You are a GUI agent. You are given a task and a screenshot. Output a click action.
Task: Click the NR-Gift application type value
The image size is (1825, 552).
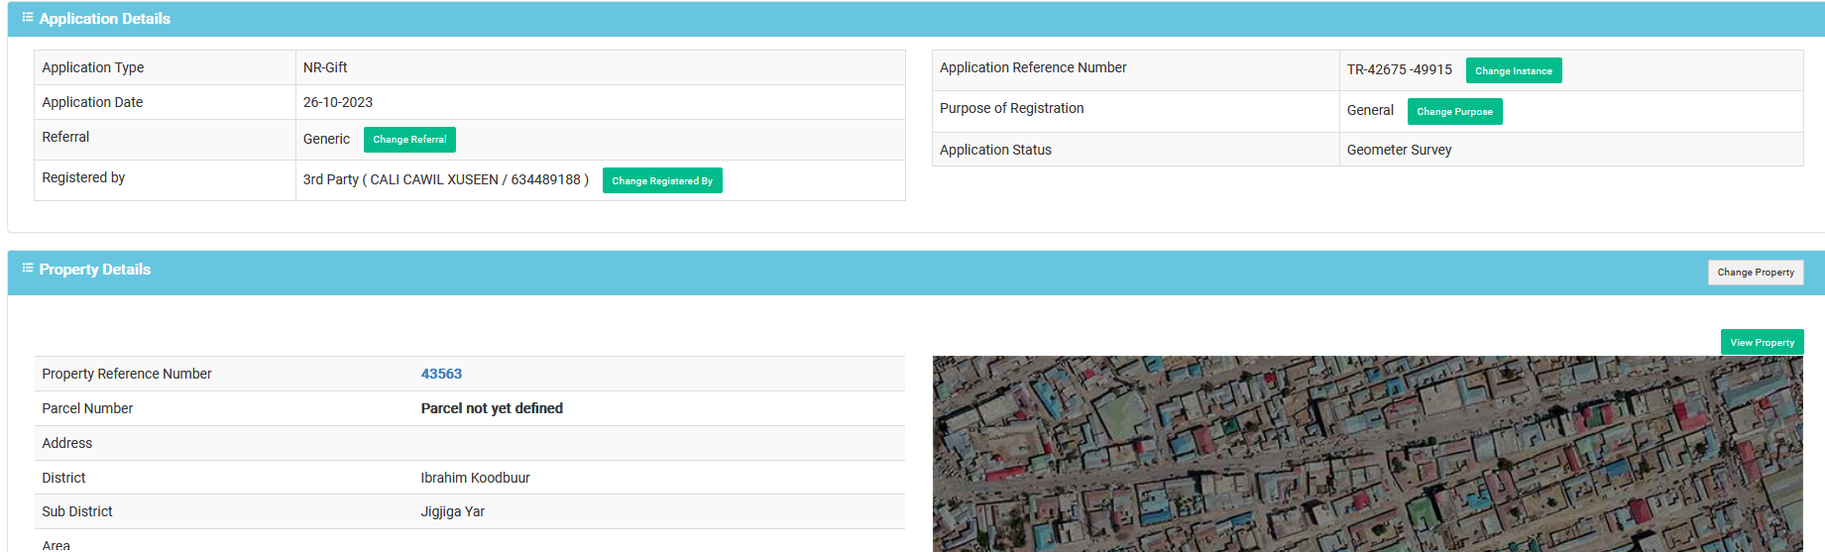click(x=325, y=67)
